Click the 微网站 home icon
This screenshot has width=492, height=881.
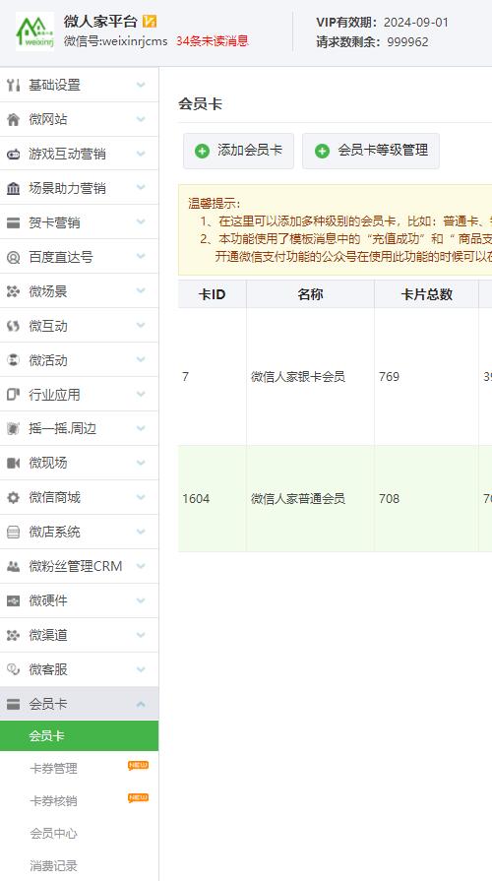pos(13,119)
